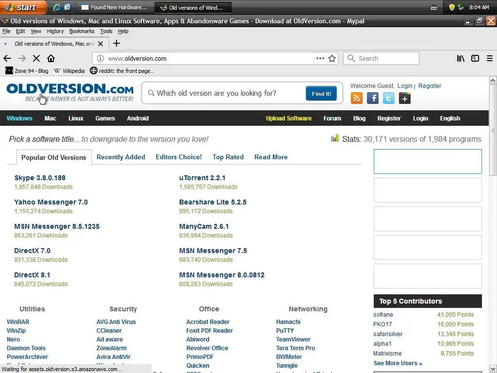Open the Zone 94 - Blog bookmark
Viewport: 497px width, 373px height.
[27, 71]
